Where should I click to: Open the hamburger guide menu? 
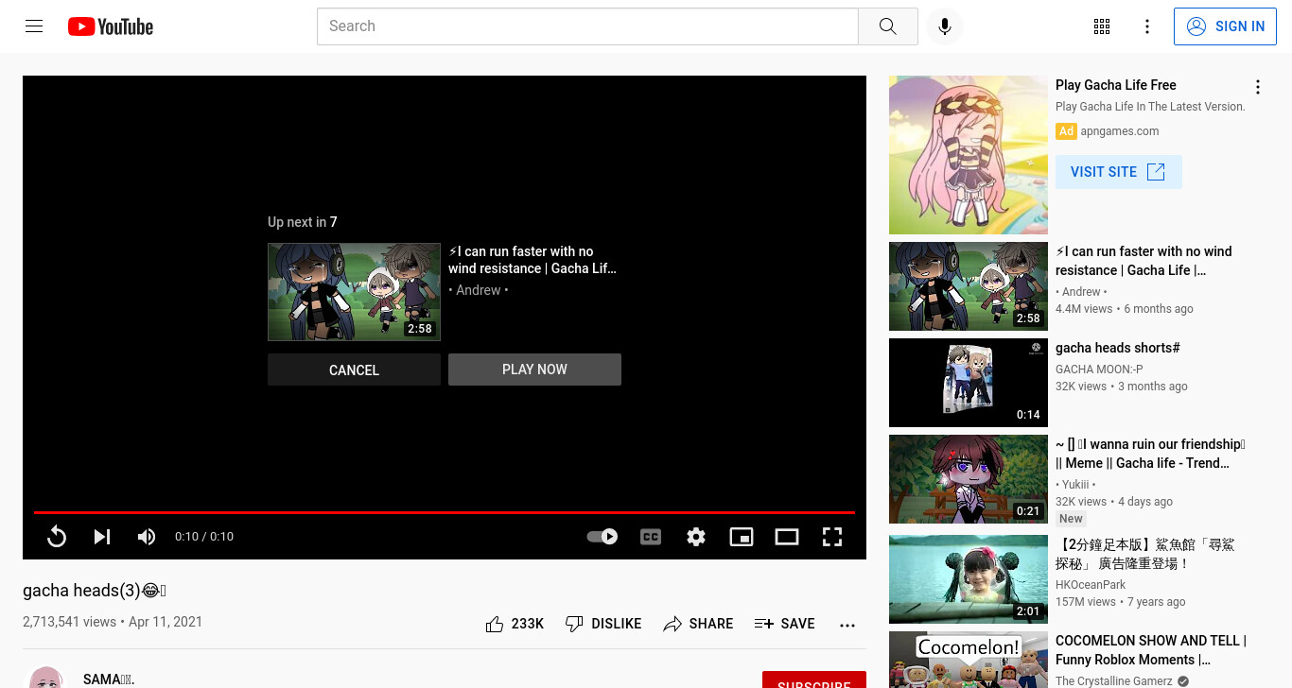pyautogui.click(x=34, y=26)
